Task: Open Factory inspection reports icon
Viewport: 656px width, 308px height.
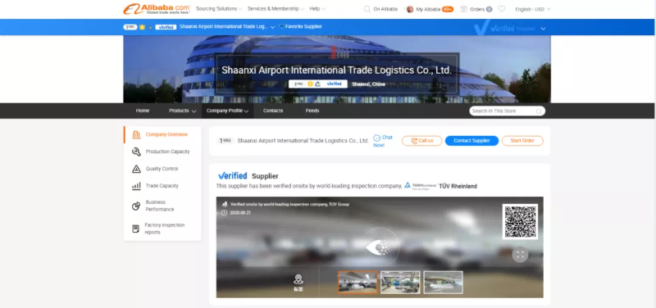Action: point(135,229)
